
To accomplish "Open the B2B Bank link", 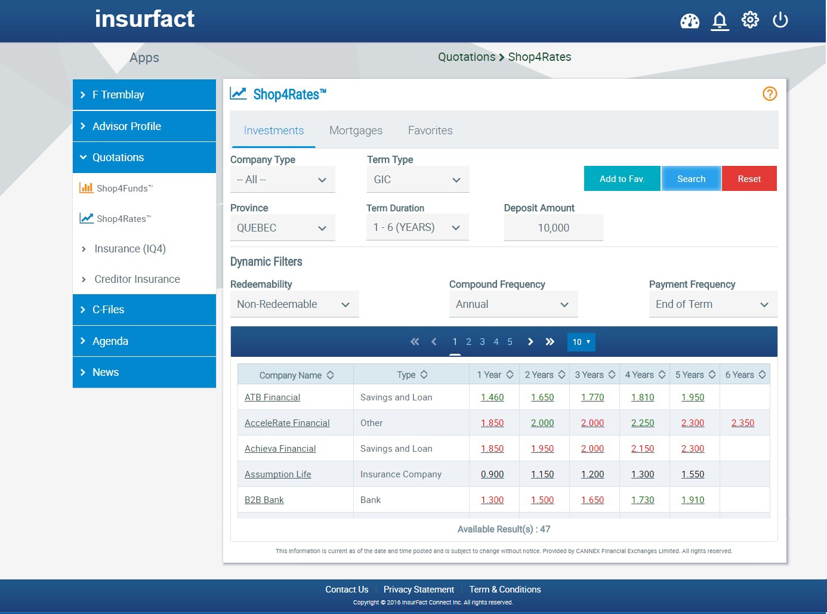I will (x=264, y=500).
